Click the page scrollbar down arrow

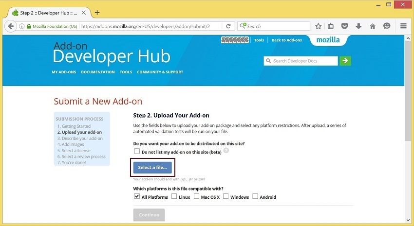pyautogui.click(x=408, y=220)
